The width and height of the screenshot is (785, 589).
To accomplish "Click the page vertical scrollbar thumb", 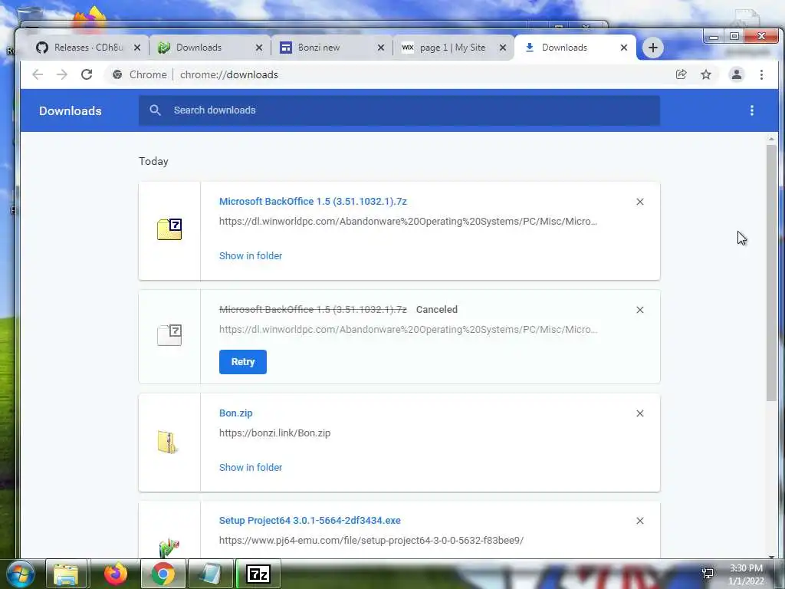I will [x=771, y=272].
